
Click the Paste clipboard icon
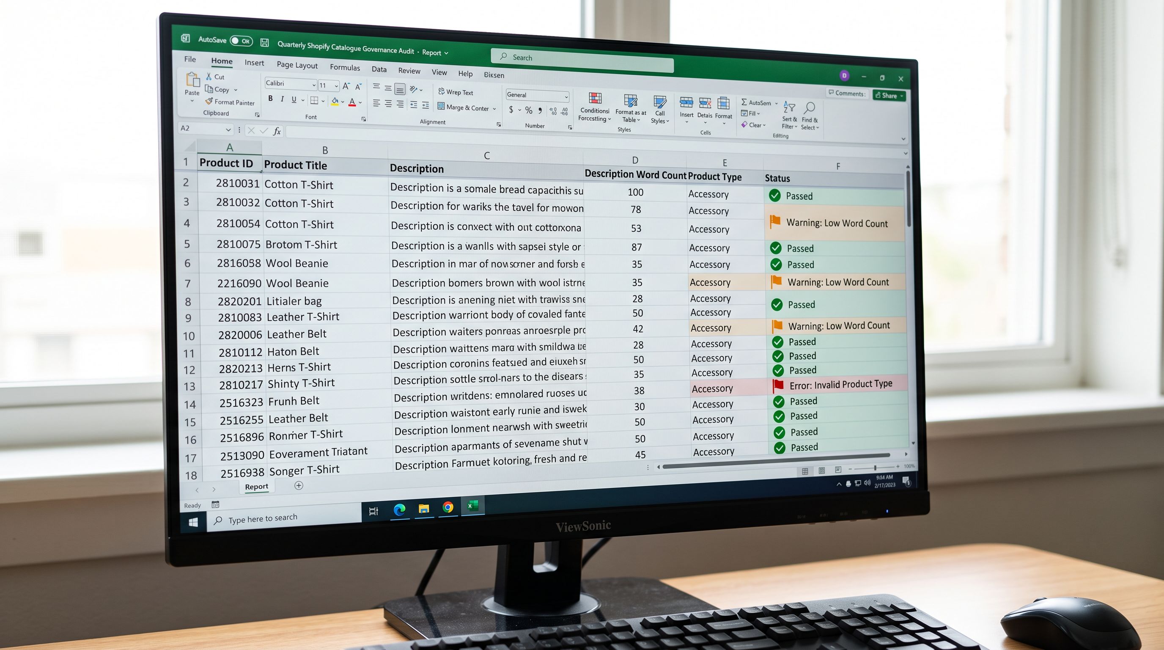193,80
